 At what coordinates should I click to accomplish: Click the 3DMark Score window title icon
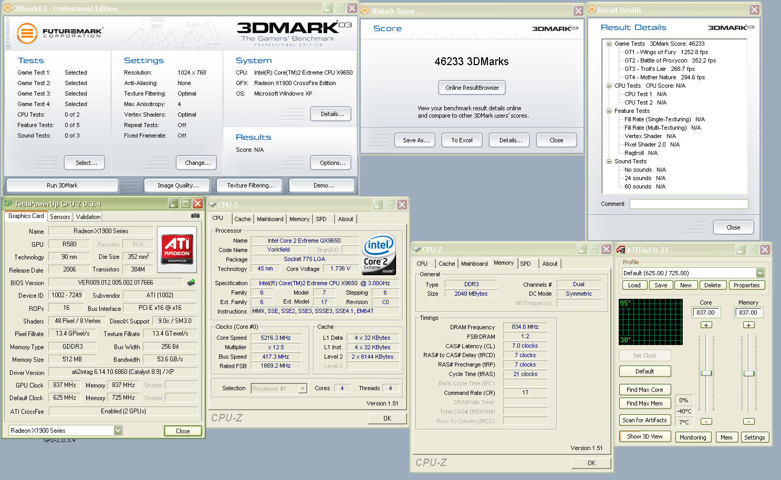point(365,11)
